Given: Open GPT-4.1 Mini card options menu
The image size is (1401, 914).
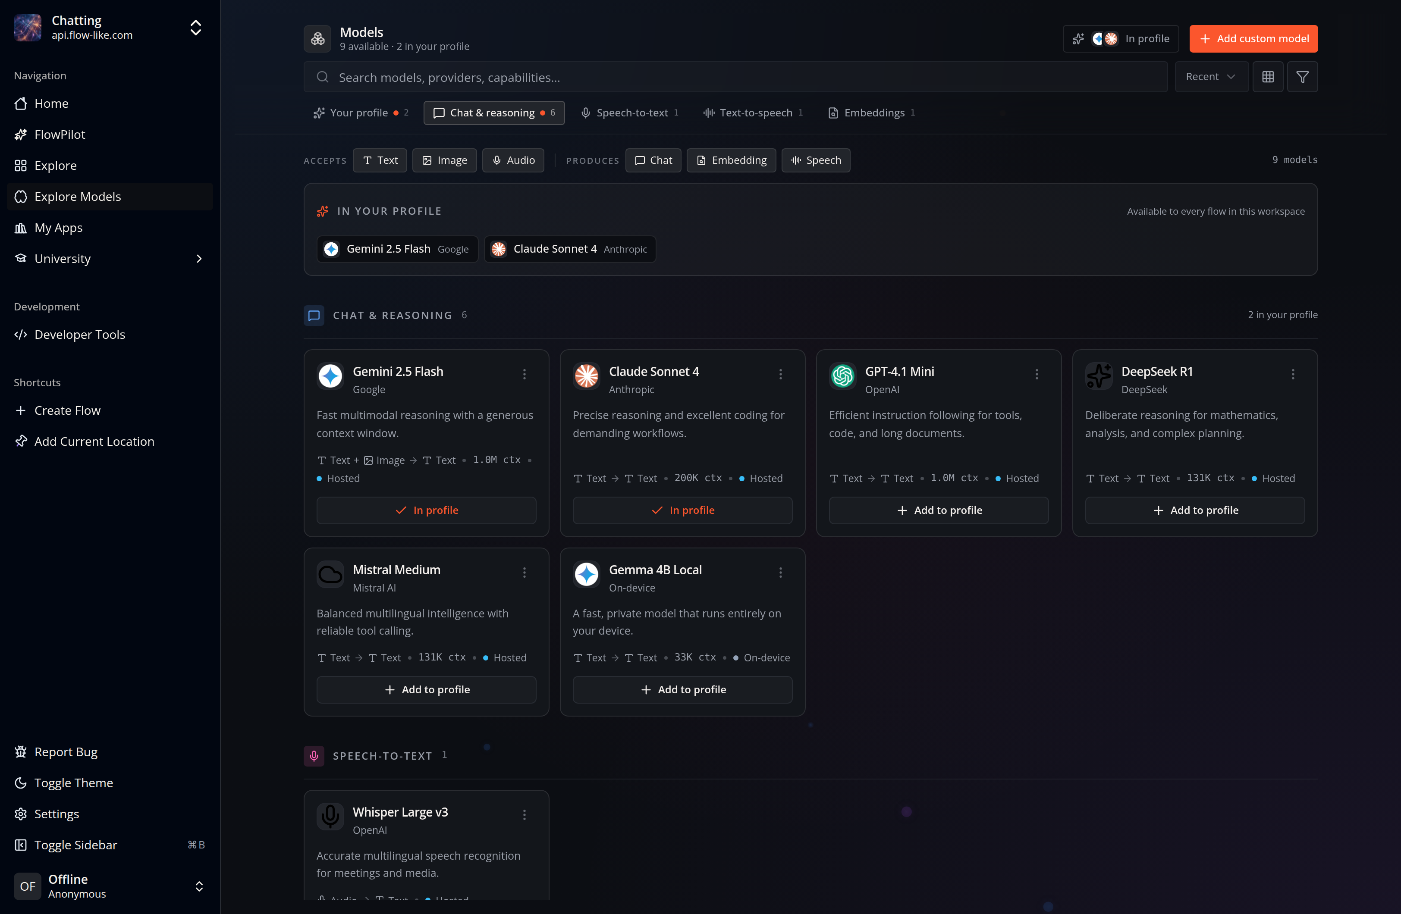Looking at the screenshot, I should (1037, 374).
